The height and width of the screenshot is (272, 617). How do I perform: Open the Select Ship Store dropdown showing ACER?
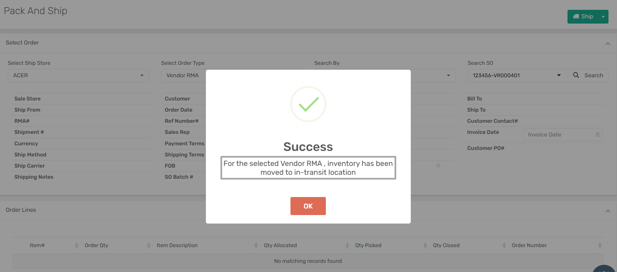[78, 76]
